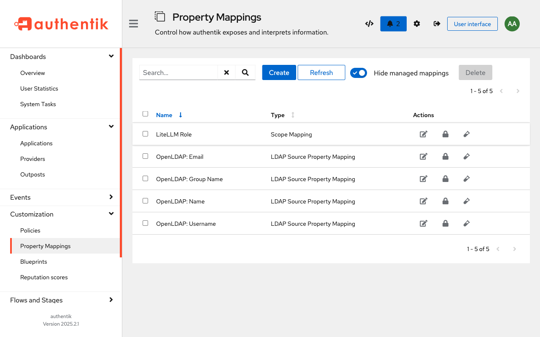Select the LiteLLM Role row checkbox
The image size is (540, 337).
coord(146,134)
